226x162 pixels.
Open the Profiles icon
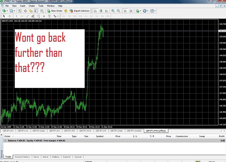pyautogui.click(x=11, y=11)
